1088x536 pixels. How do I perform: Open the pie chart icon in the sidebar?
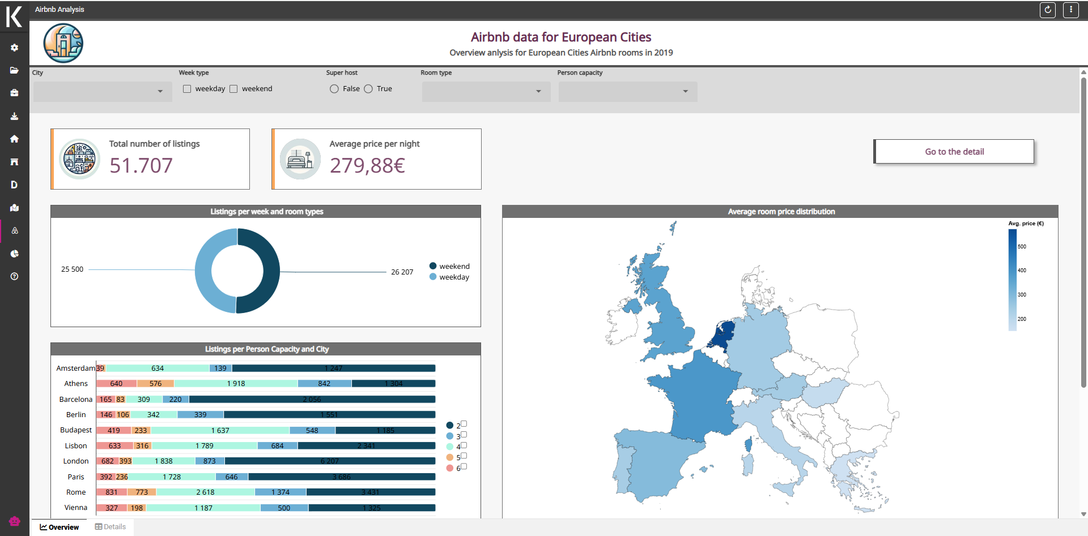[14, 254]
